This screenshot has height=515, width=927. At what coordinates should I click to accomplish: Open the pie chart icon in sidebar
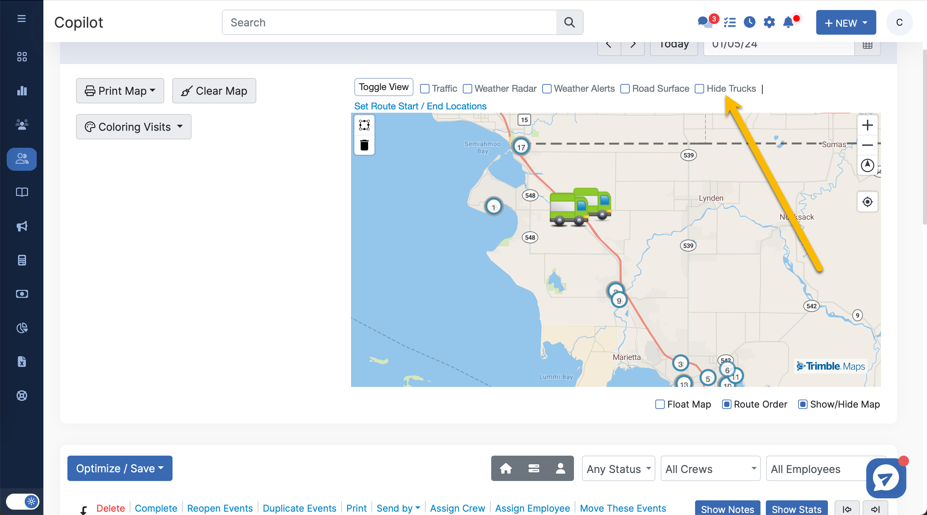(x=22, y=328)
